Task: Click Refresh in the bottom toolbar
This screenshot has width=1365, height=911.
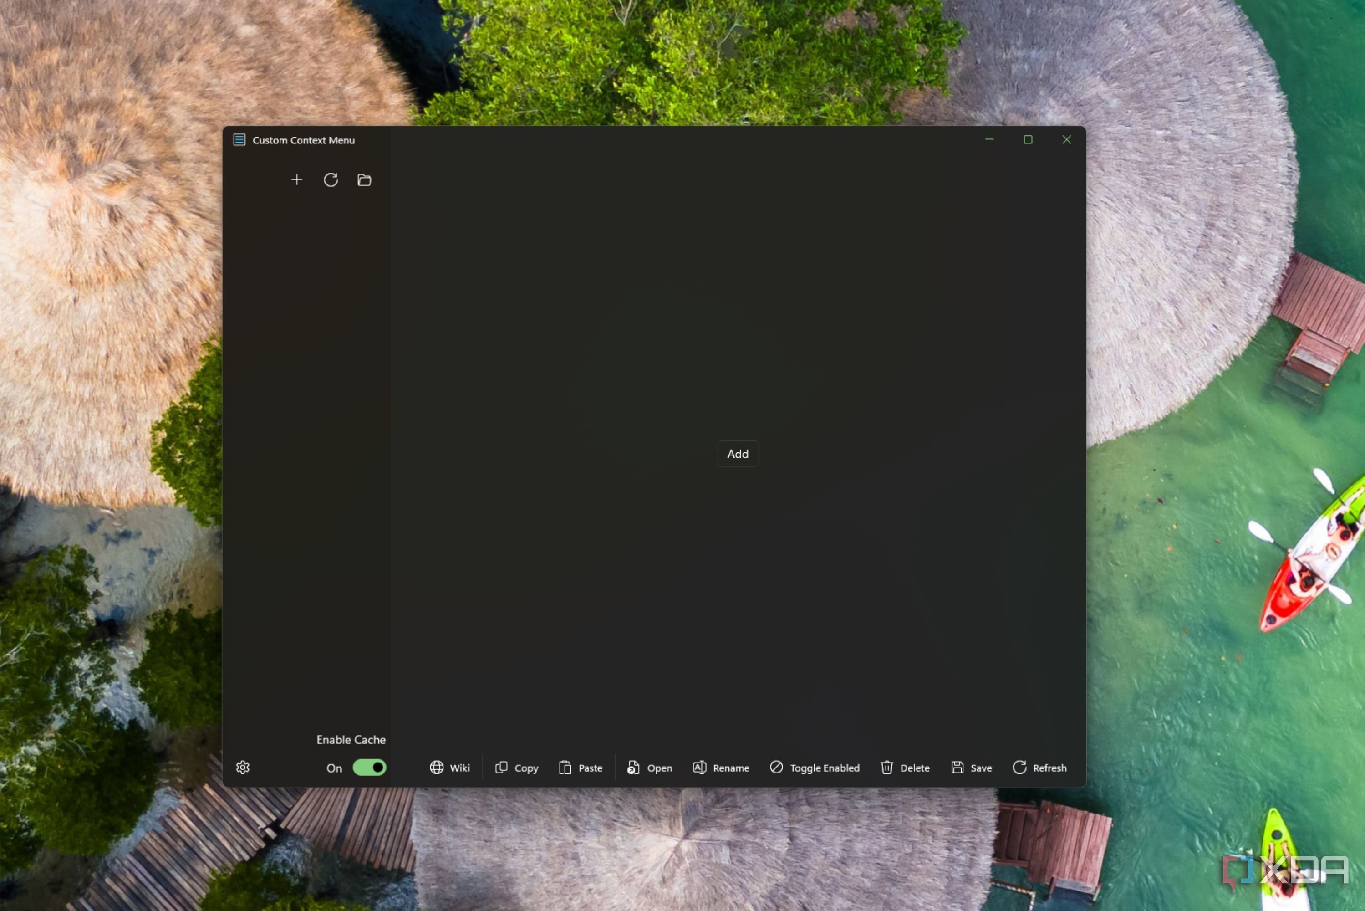Action: point(1039,768)
